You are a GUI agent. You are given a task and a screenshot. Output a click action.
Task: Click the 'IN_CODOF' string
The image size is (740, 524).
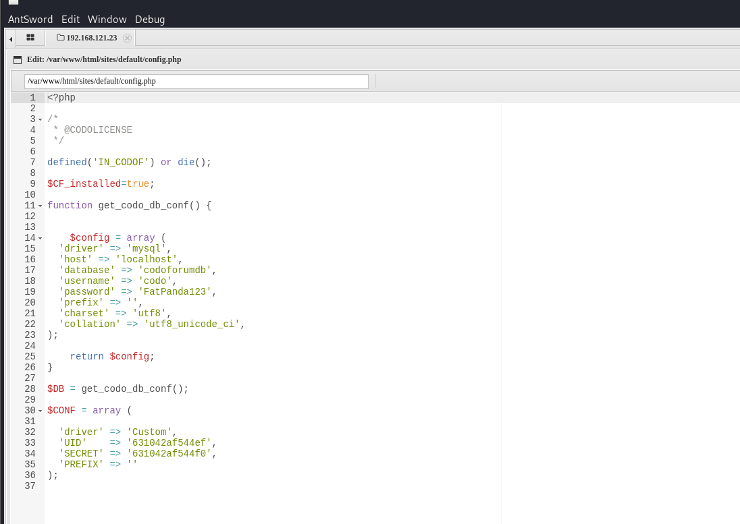[x=121, y=162]
